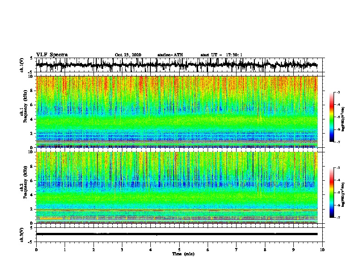Click the "1" tick on the time axis

tap(65, 250)
